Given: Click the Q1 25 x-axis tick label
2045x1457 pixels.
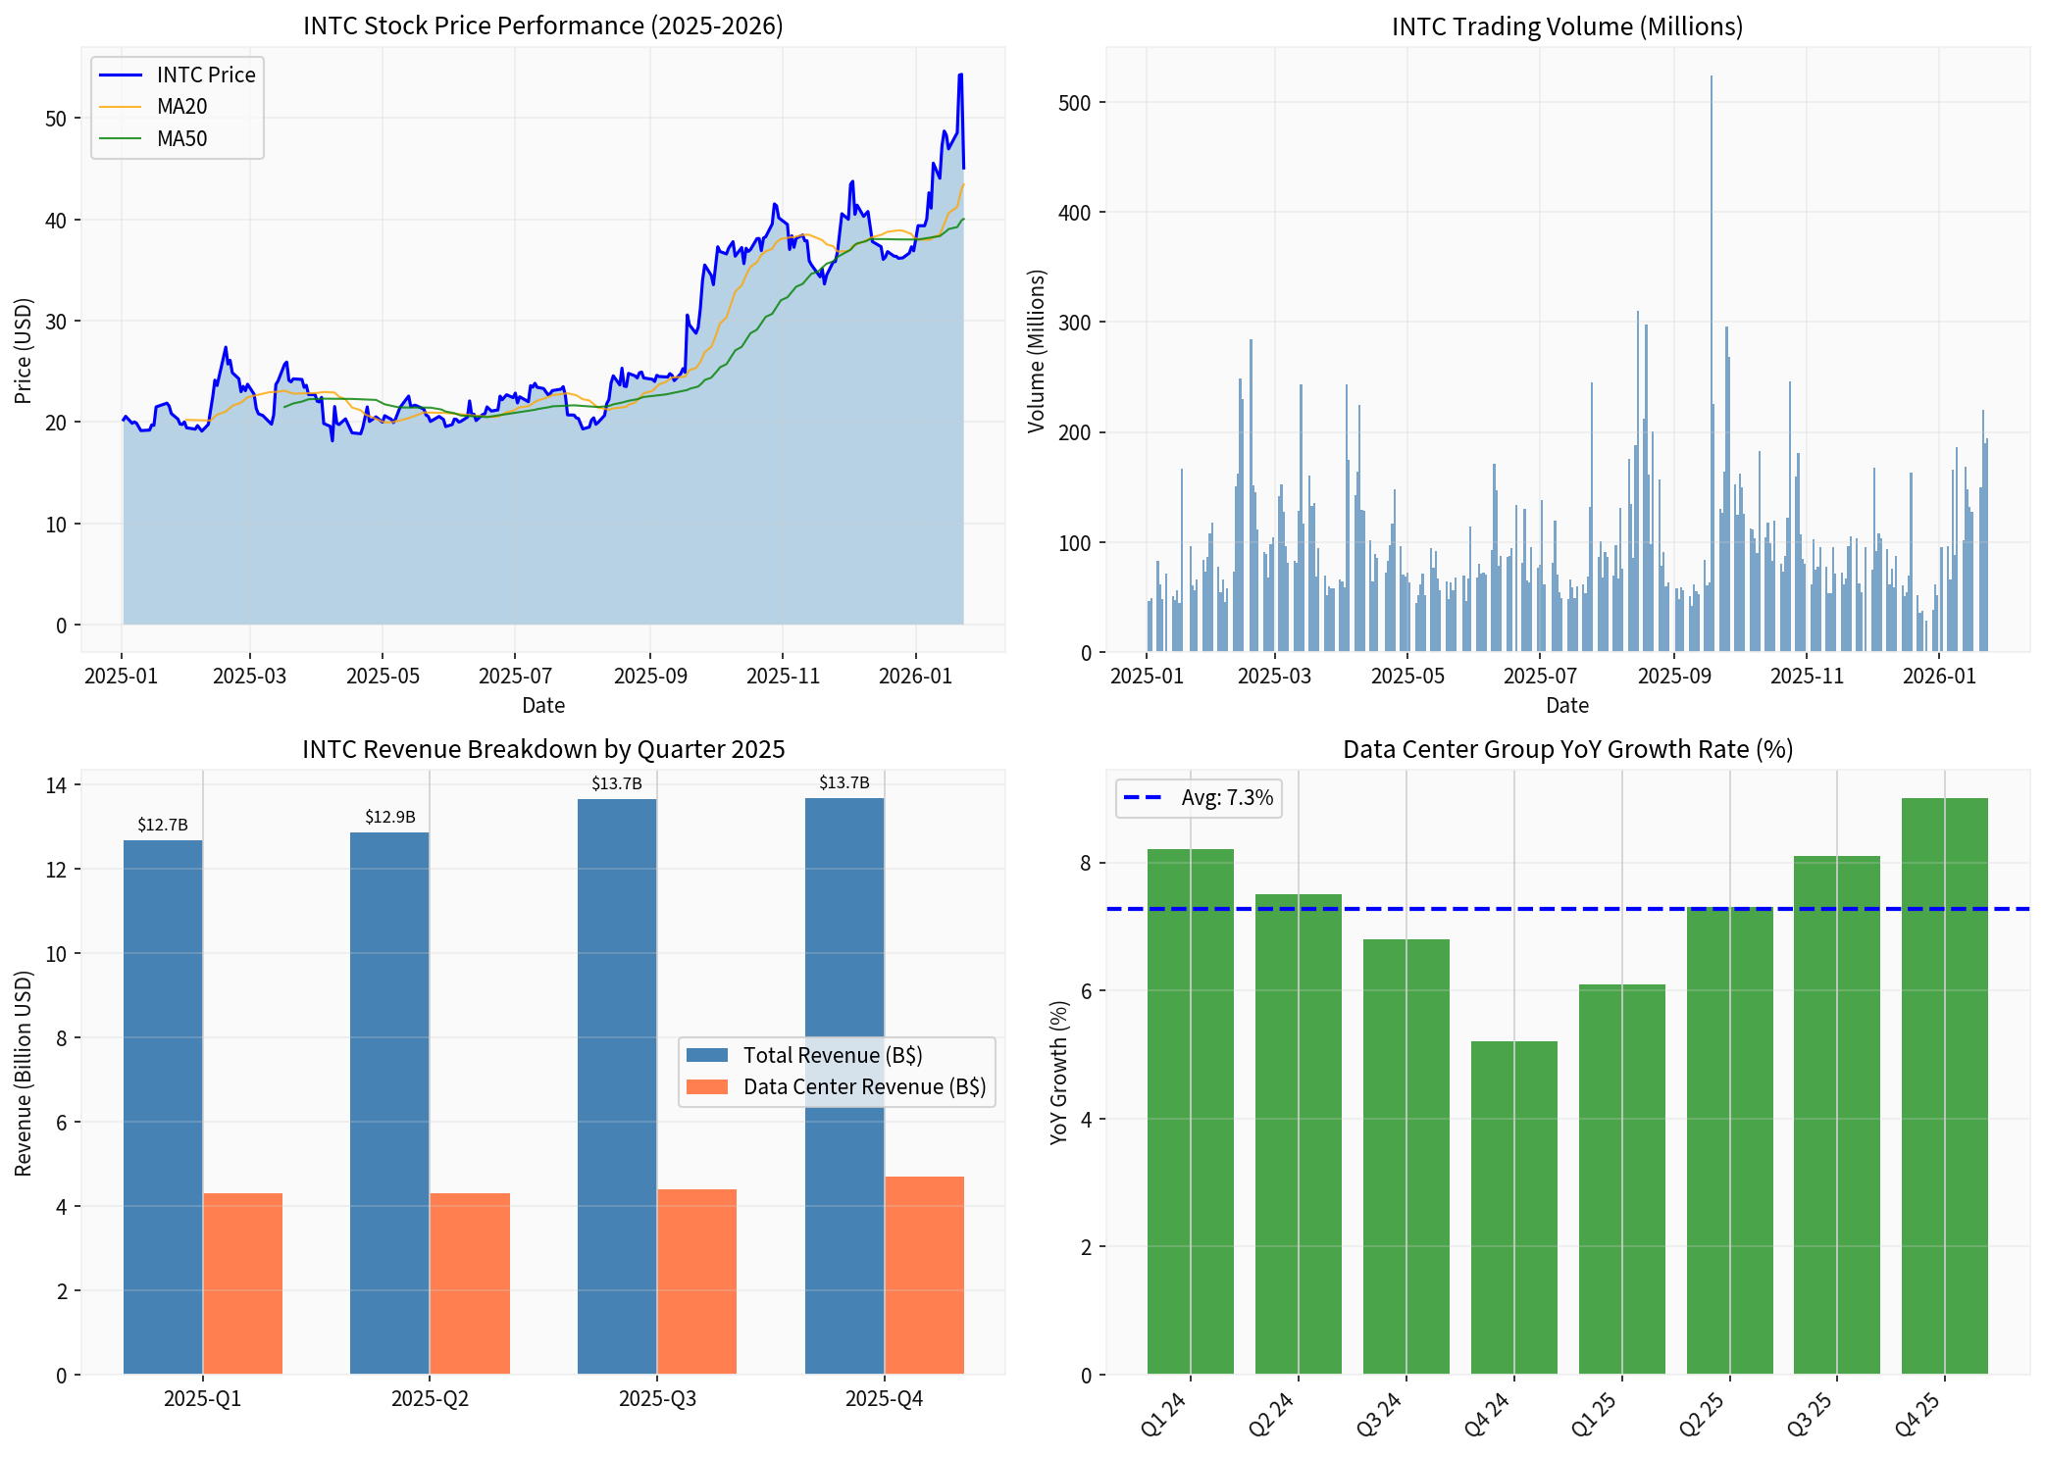Looking at the screenshot, I should click(1595, 1415).
